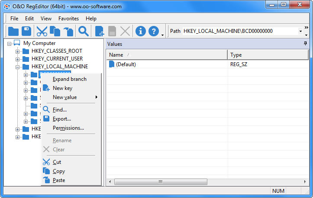Open the Path dropdown arrow

tap(300, 31)
